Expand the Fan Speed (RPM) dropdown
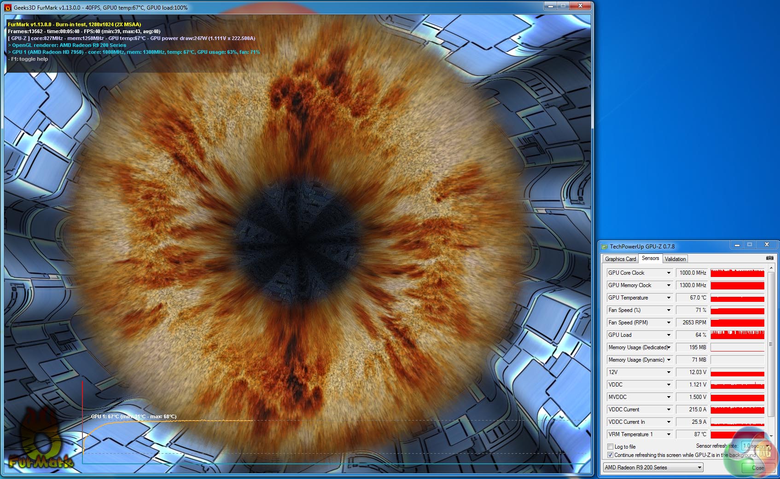 669,323
